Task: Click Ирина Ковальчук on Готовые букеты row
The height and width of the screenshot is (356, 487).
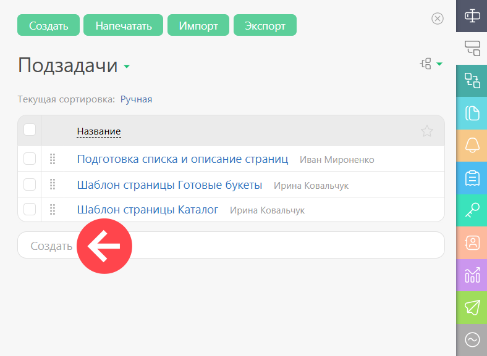Action: point(311,186)
